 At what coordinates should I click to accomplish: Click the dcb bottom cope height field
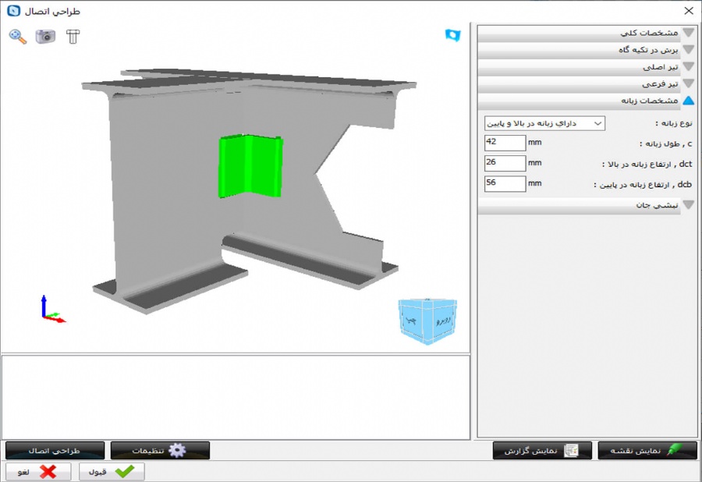coord(504,184)
